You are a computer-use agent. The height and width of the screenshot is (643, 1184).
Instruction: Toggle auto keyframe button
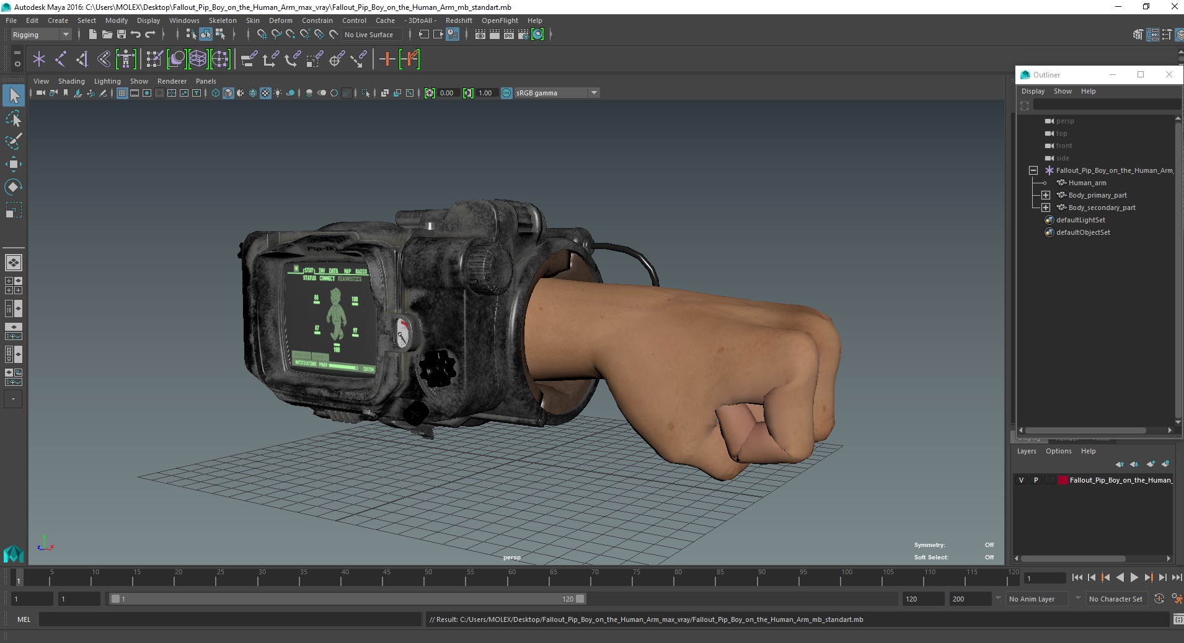[x=1159, y=599]
